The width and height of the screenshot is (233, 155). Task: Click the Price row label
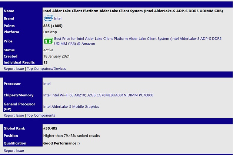coord(8,41)
